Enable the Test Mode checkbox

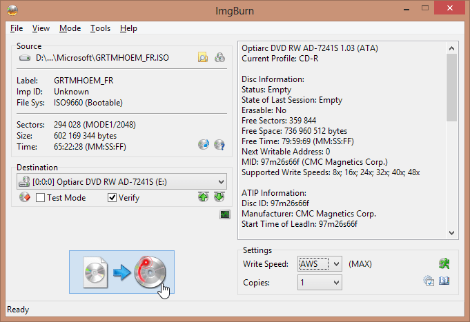(x=40, y=198)
